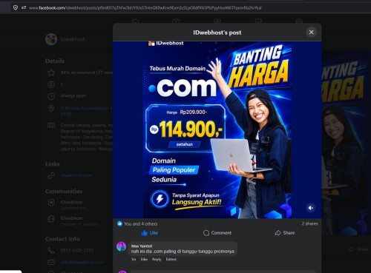Click the blue thumbs-up Like button

coord(150,232)
